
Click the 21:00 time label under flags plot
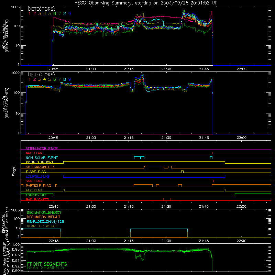coord(91,207)
